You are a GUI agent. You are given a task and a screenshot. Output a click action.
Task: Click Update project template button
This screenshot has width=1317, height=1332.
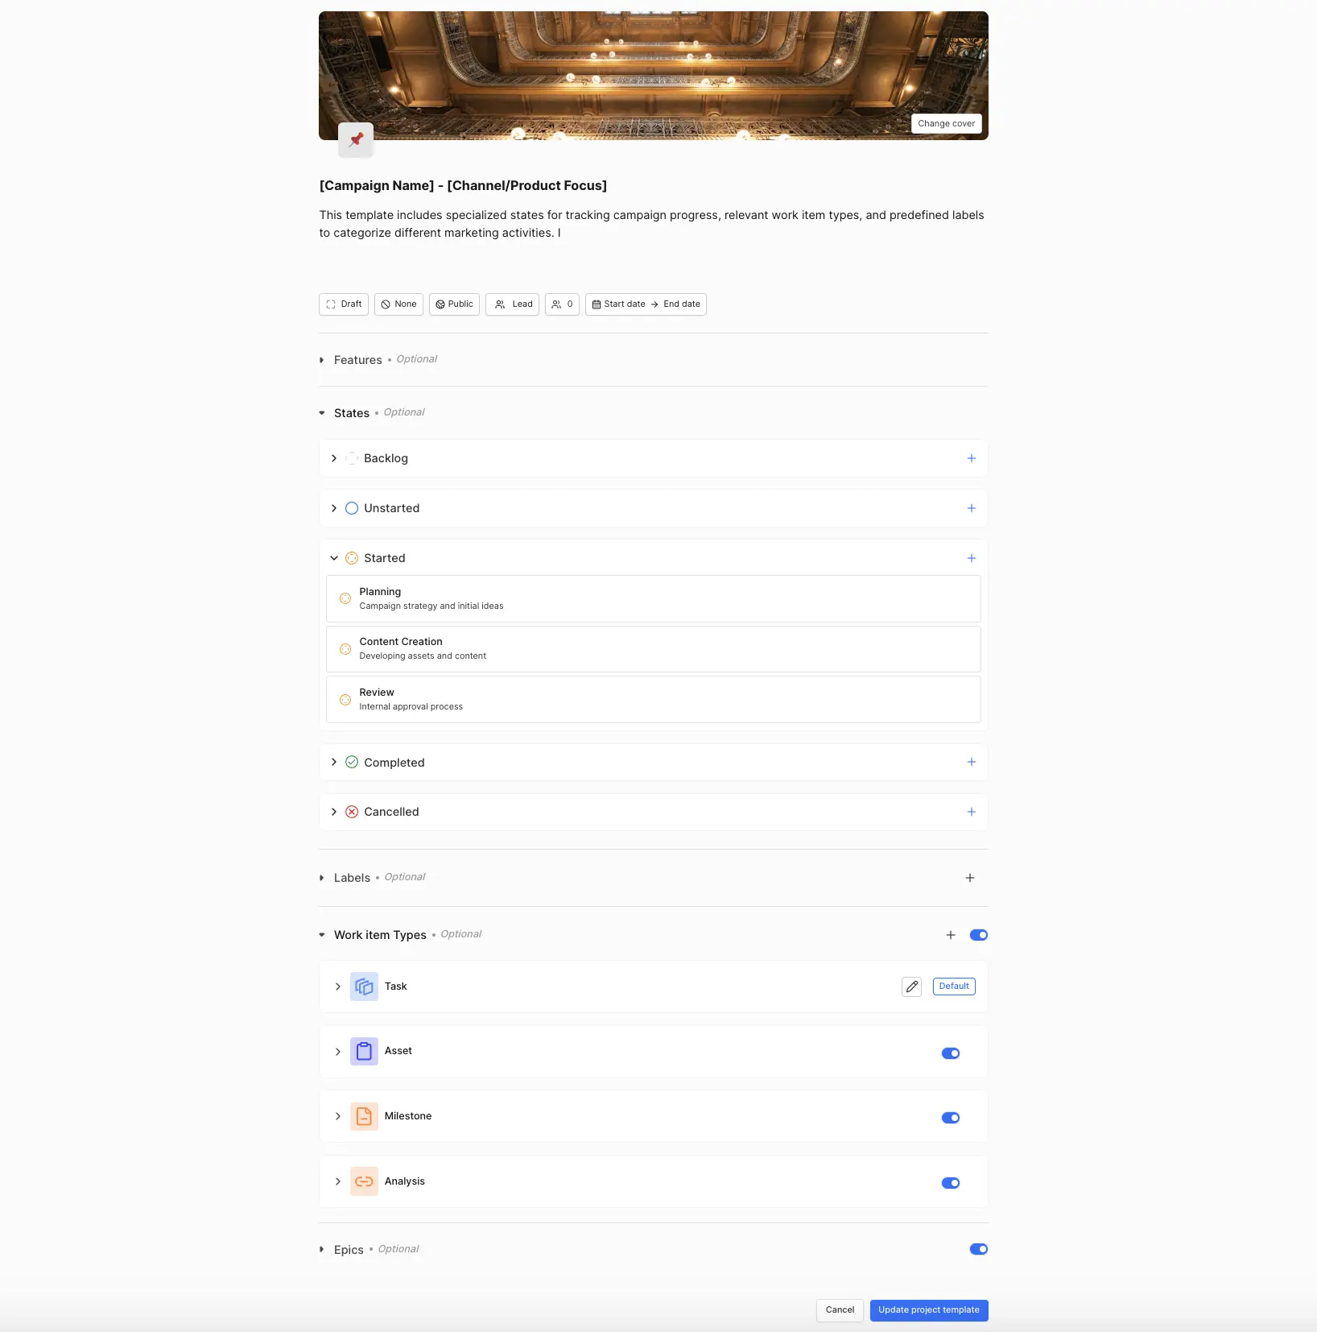929,1310
